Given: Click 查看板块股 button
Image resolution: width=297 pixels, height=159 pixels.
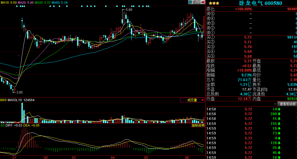Looking at the screenshot, I should tap(287, 104).
